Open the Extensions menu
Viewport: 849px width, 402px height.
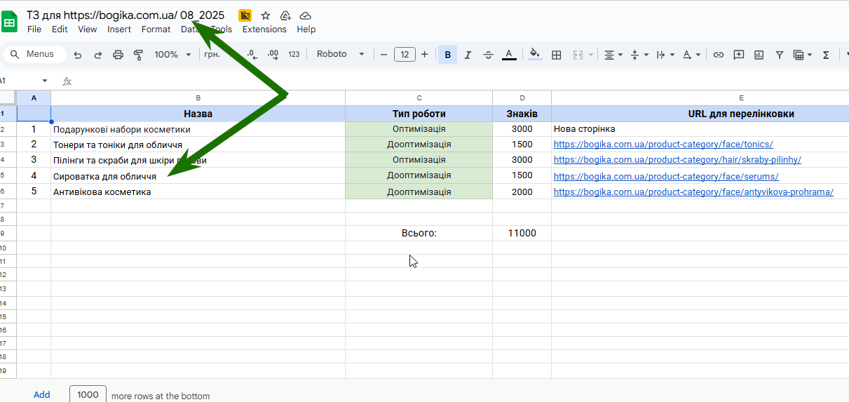[264, 29]
